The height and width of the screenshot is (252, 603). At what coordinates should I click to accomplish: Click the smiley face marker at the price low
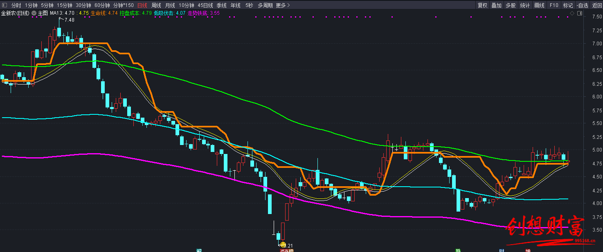283,245
